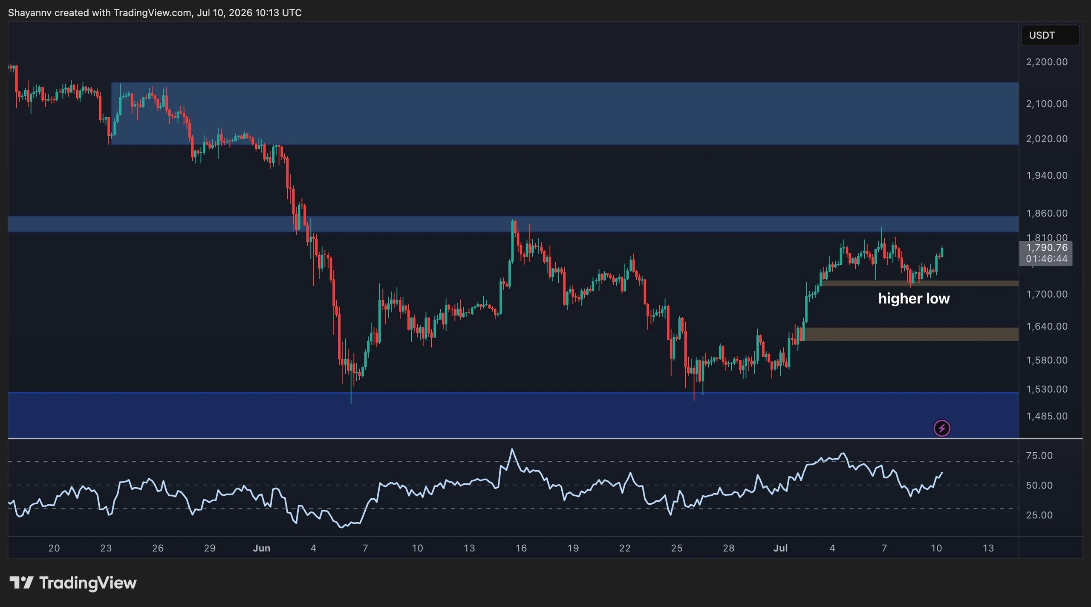Click the 2,020.00 price axis label

(1047, 139)
